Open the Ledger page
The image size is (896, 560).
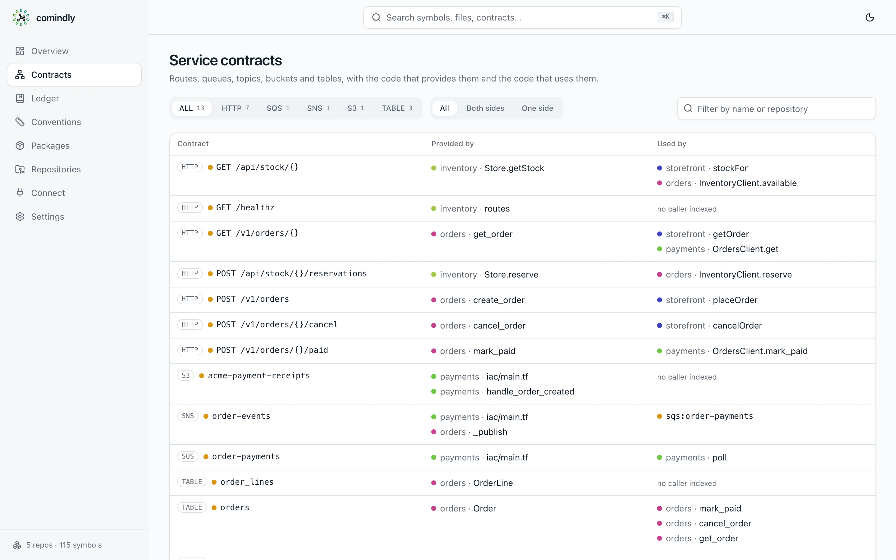tap(74, 99)
